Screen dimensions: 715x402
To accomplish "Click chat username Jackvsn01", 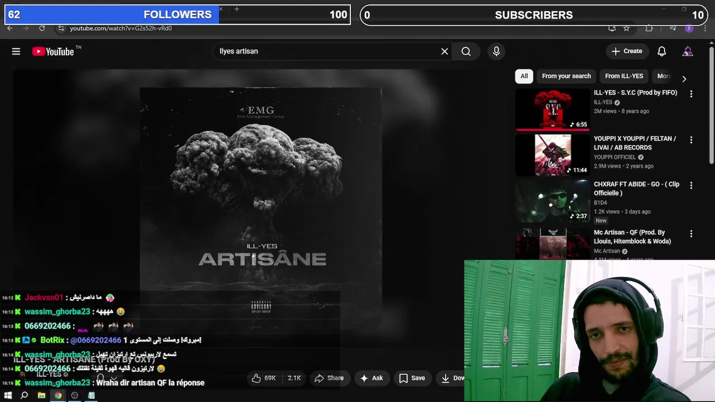I will point(44,298).
